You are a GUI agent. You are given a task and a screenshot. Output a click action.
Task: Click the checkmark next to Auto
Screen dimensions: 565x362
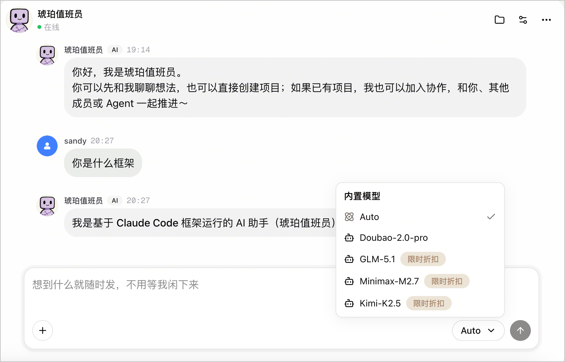pos(491,216)
